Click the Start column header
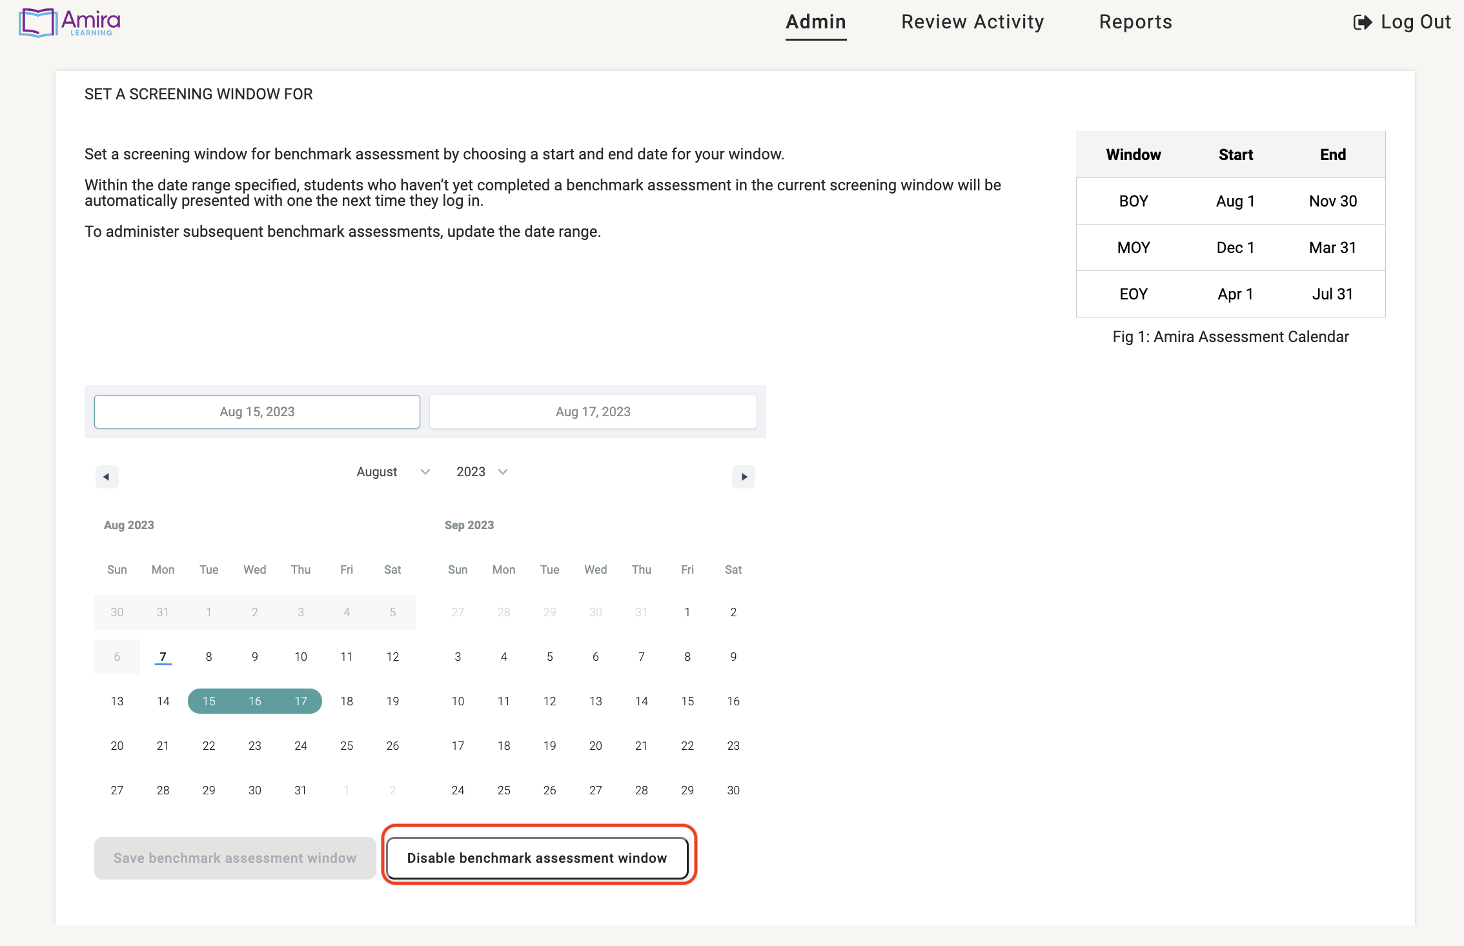 coord(1235,155)
